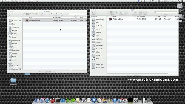Screen dimensions: 185x104
Task: Open Downloads in right window sidebar
Action: point(97,49)
